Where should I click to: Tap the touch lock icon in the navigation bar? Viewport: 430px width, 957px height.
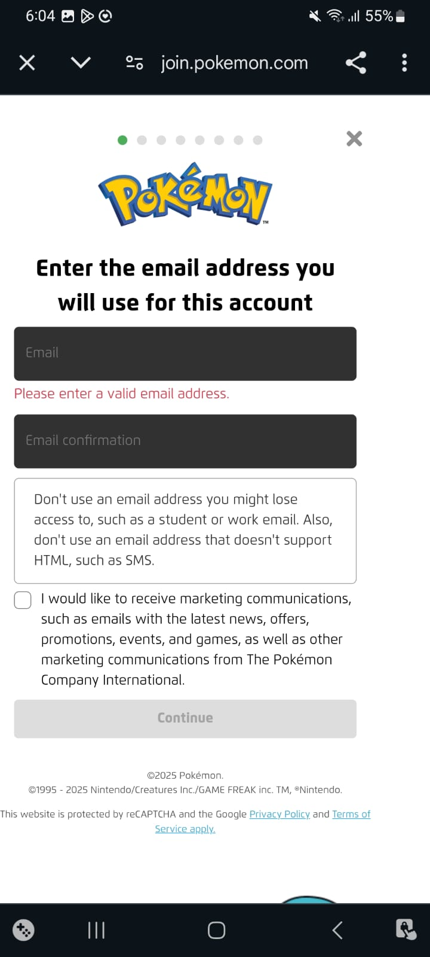pos(406,930)
